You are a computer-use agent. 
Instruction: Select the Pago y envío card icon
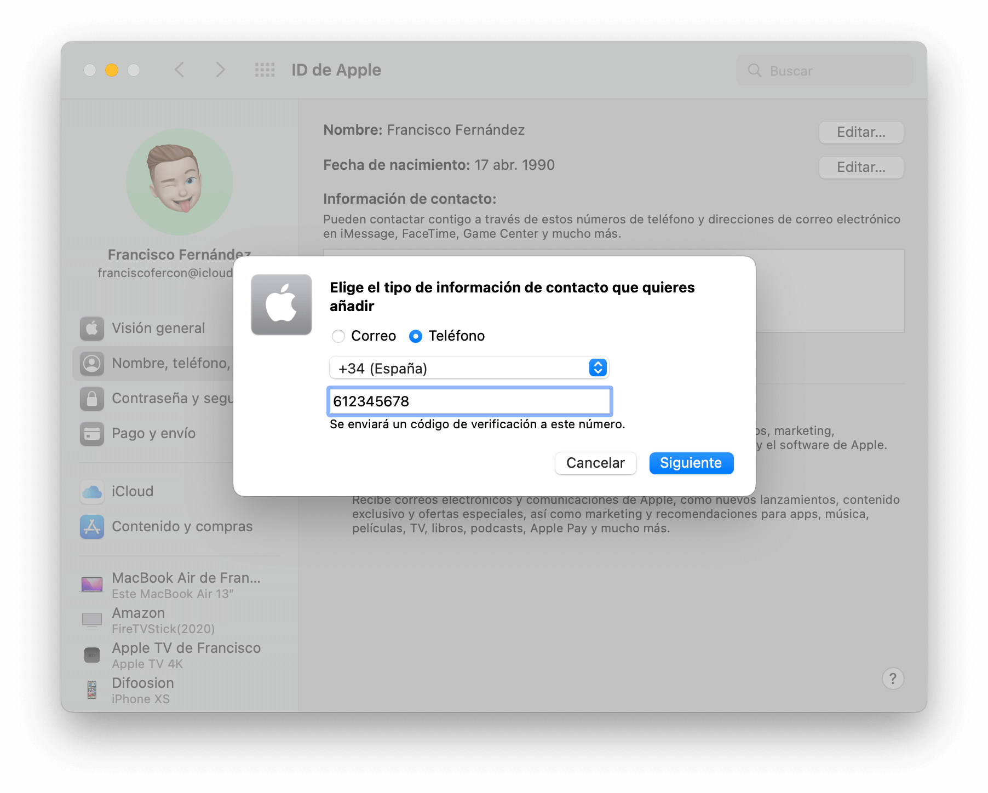coord(92,433)
